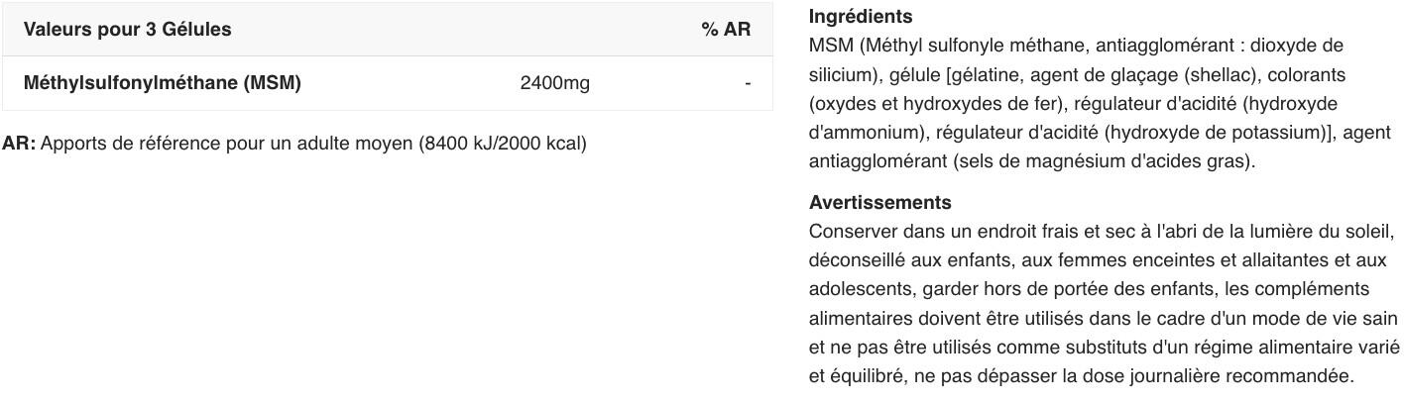Image resolution: width=1404 pixels, height=402 pixels.
Task: Click the "% AR" column header
Action: [x=726, y=30]
